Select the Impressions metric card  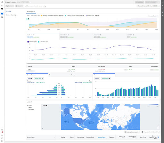pos(110,36)
